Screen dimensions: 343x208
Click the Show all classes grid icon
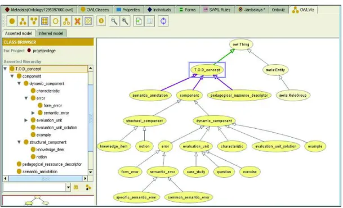pyautogui.click(x=44, y=21)
